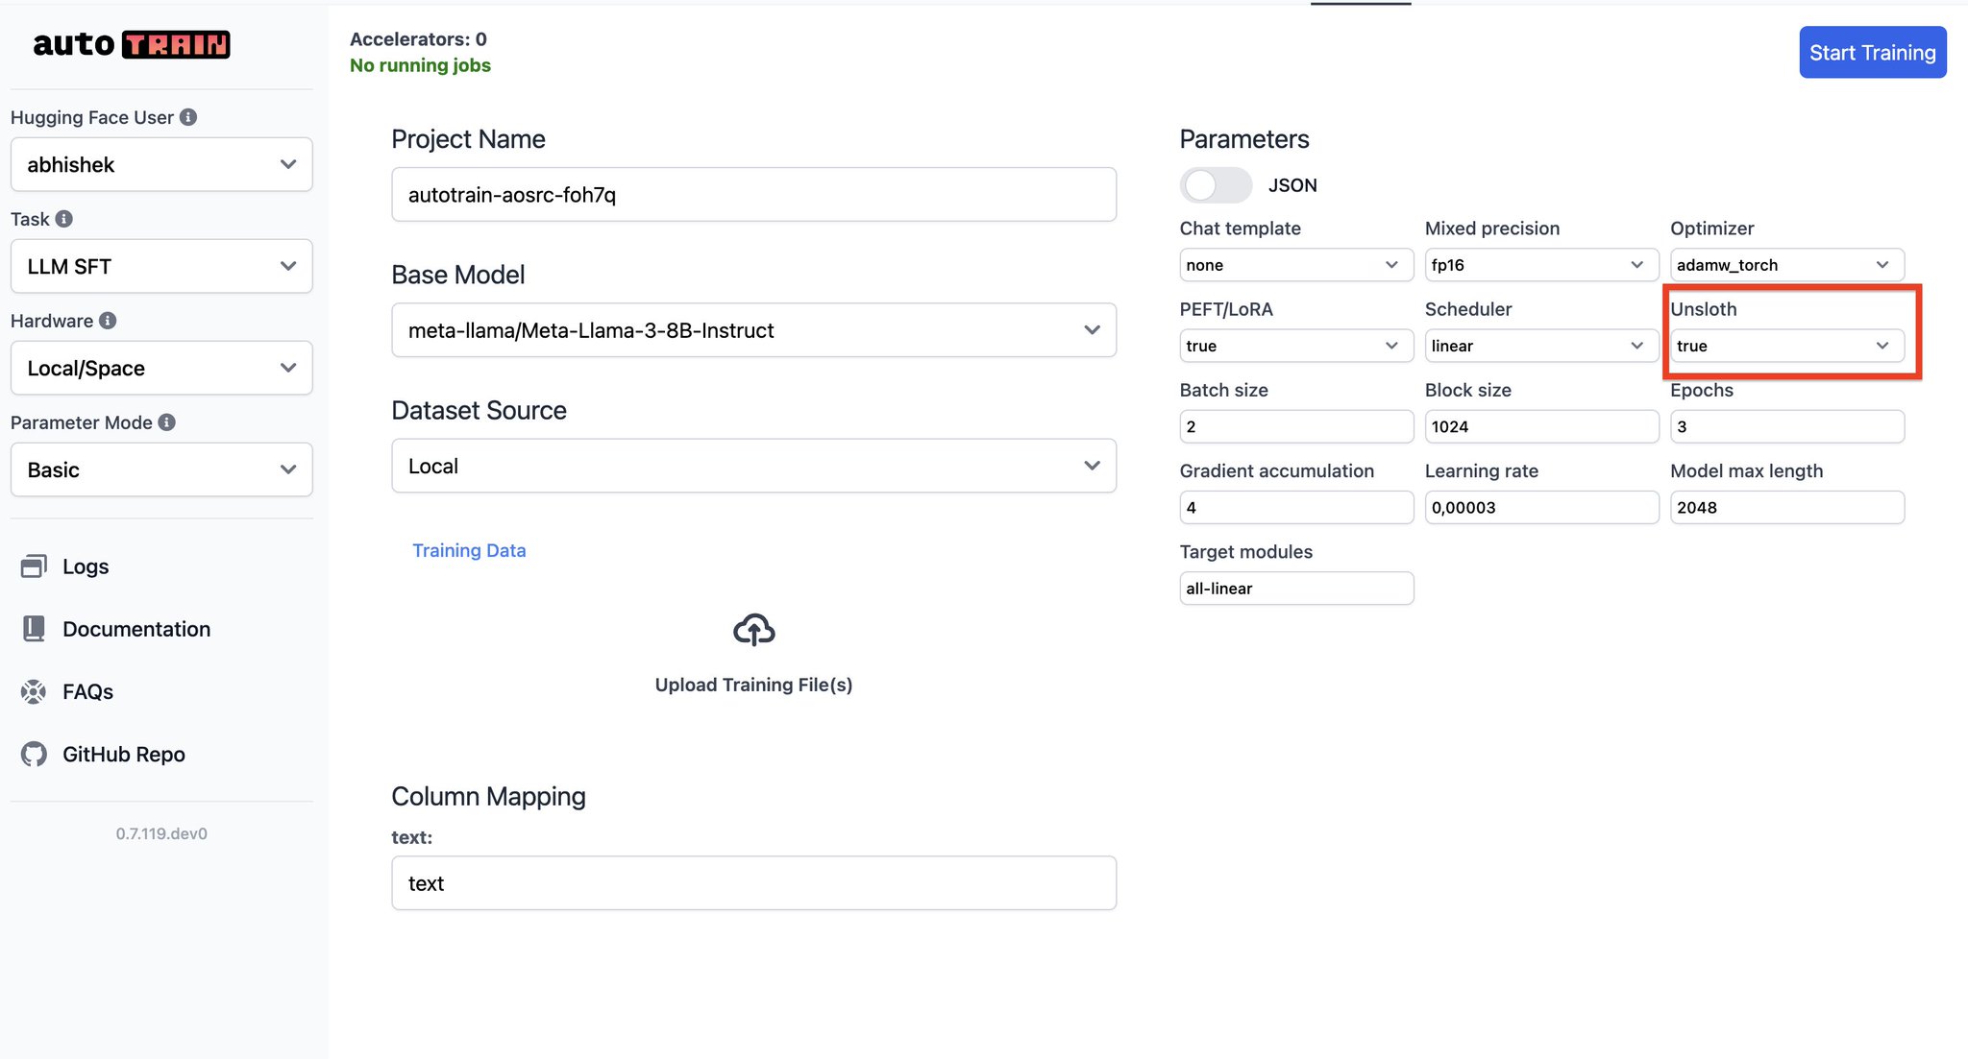Click the Model max length input field
This screenshot has height=1059, width=1968.
[1787, 507]
